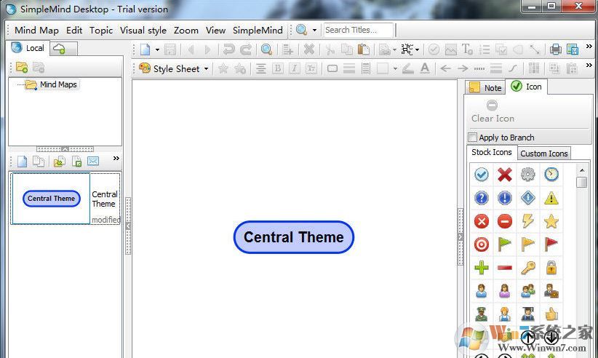Expand the search options dropdown arrow
598x358 pixels.
[314, 31]
